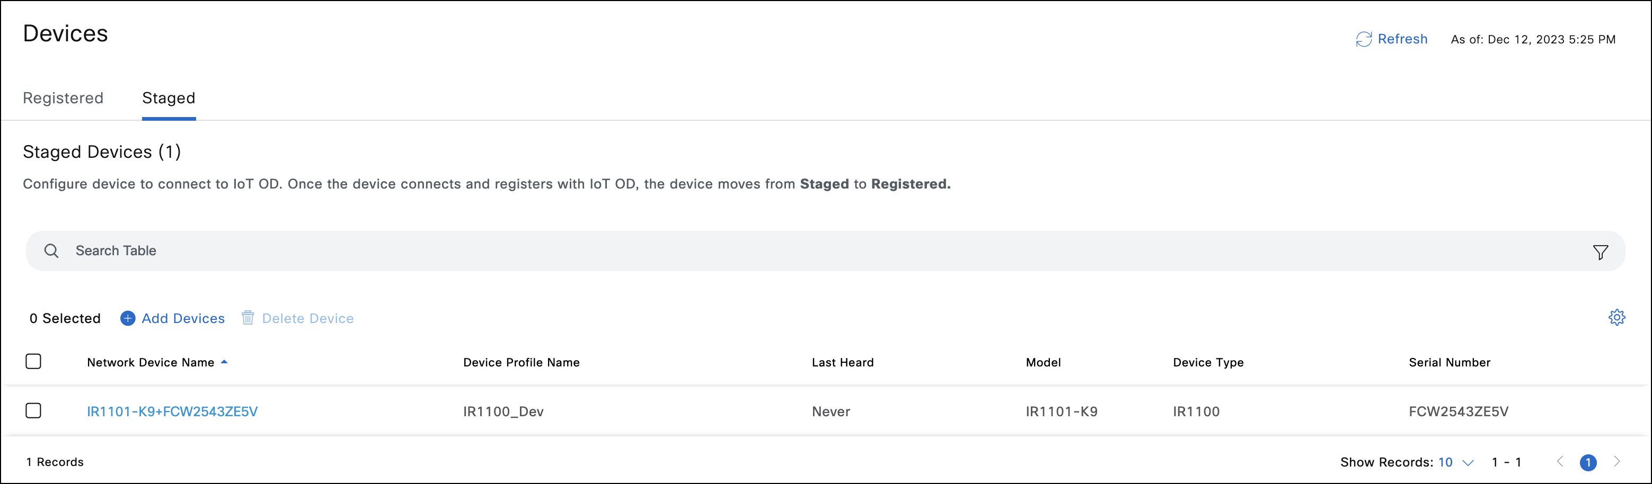Check the select-all checkbox in header row
The height and width of the screenshot is (484, 1652).
33,362
